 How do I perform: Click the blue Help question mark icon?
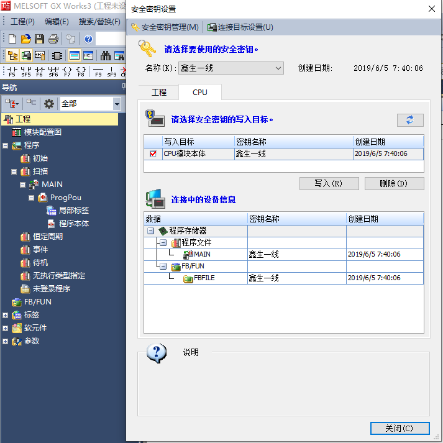[x=88, y=39]
